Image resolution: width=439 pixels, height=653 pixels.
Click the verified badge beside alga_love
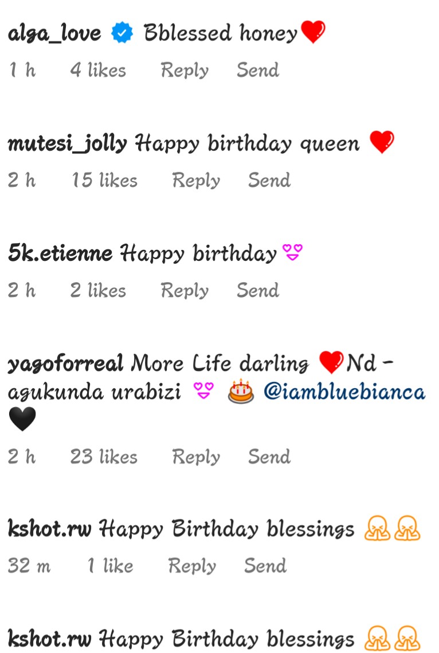122,33
